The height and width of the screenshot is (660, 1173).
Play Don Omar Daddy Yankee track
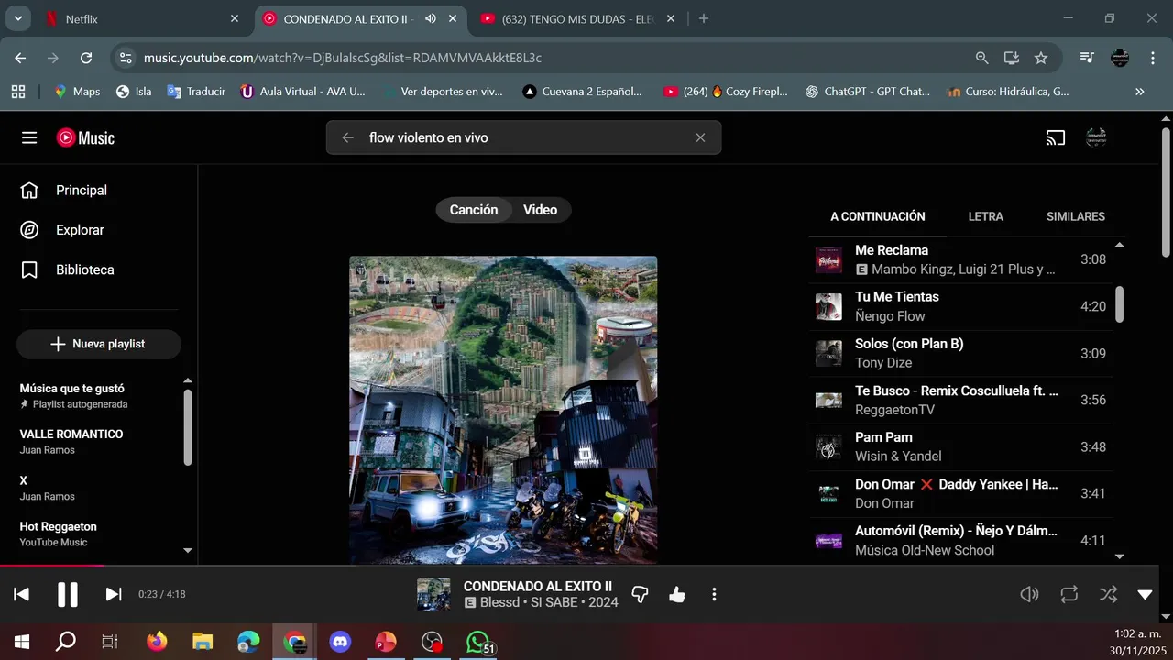[960, 493]
